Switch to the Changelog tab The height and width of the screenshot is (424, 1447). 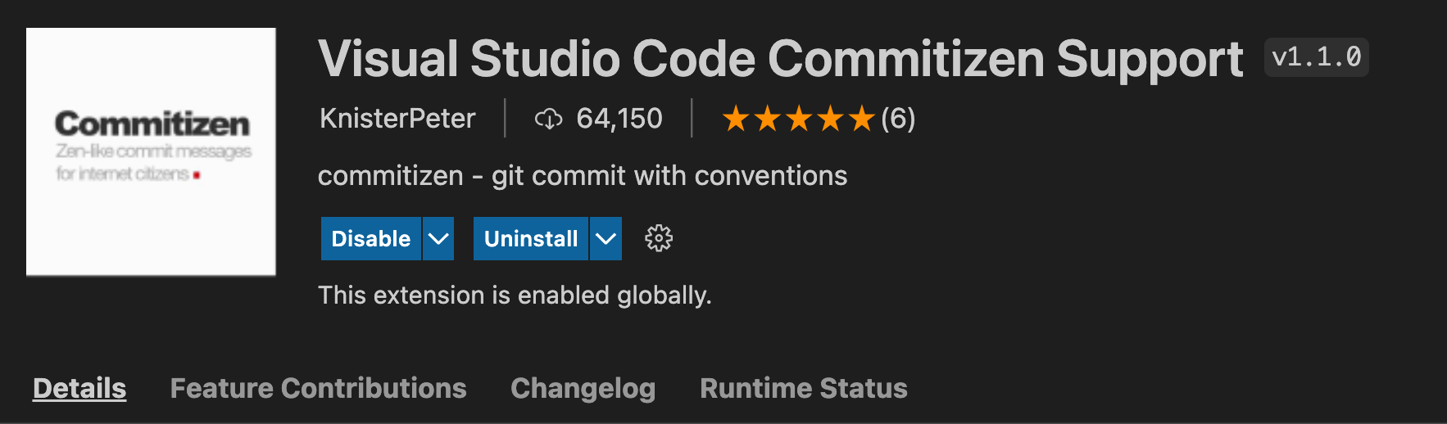point(583,388)
